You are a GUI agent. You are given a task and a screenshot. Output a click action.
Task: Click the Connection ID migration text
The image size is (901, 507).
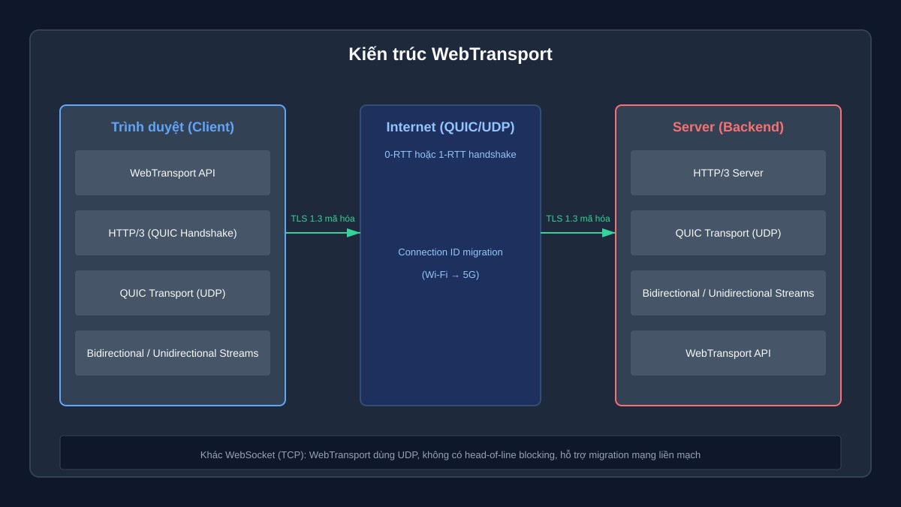pos(450,252)
